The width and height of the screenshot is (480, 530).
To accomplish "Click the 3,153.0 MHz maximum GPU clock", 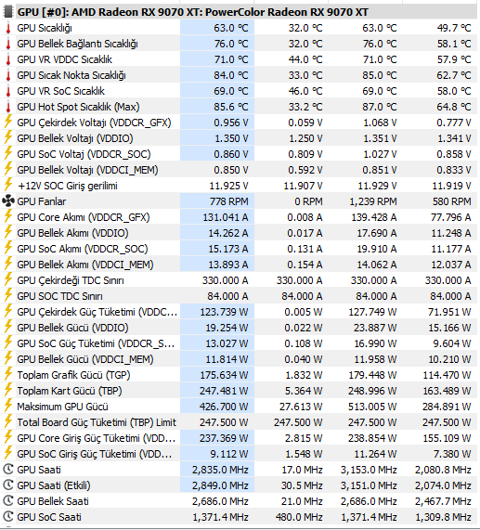I will point(369,470).
